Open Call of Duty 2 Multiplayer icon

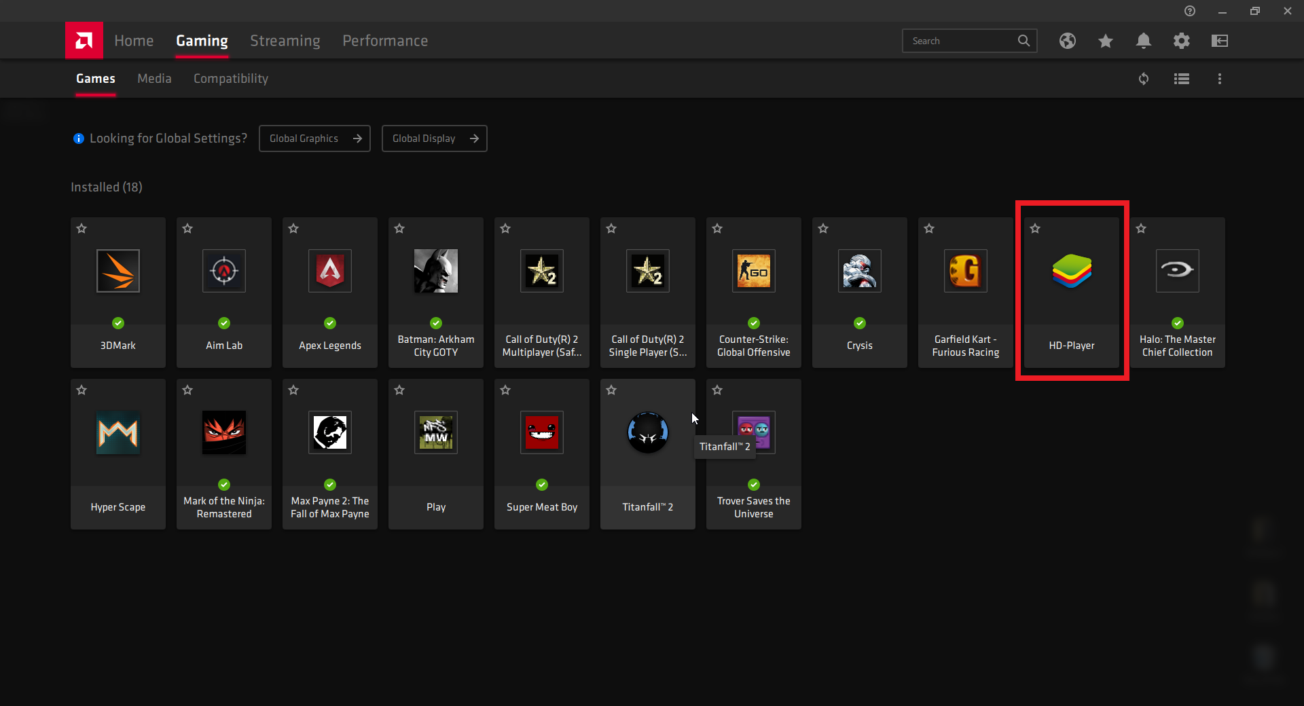click(542, 271)
